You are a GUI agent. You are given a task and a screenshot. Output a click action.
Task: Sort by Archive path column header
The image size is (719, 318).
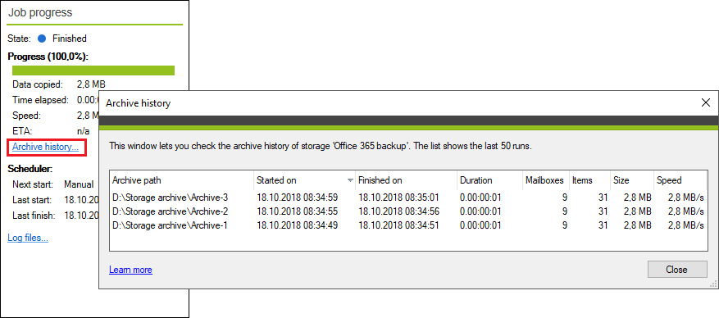point(181,180)
